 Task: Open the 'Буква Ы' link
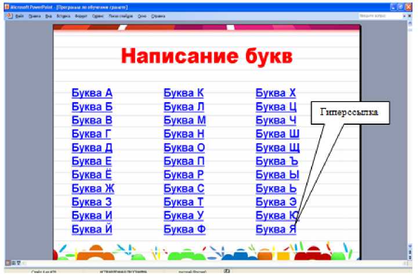coord(277,175)
